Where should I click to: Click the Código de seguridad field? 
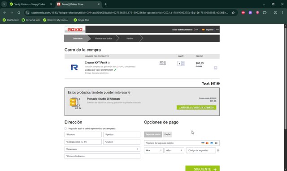point(201,150)
